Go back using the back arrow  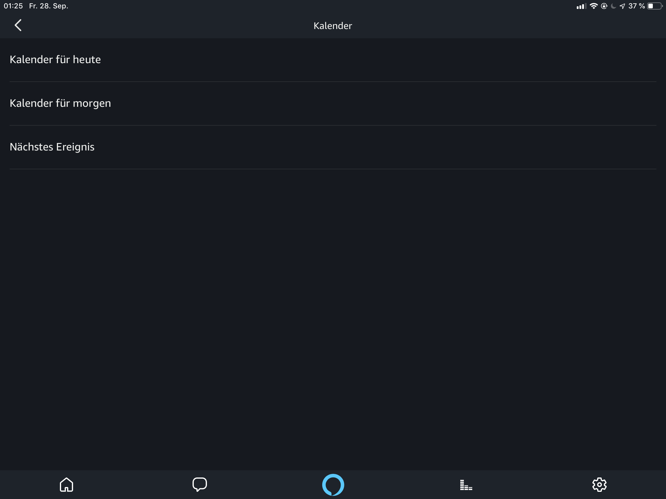pos(18,25)
